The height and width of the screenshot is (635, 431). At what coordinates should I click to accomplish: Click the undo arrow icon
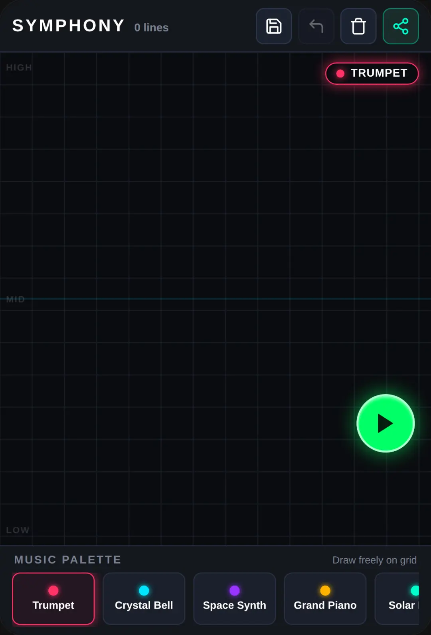[x=316, y=26]
